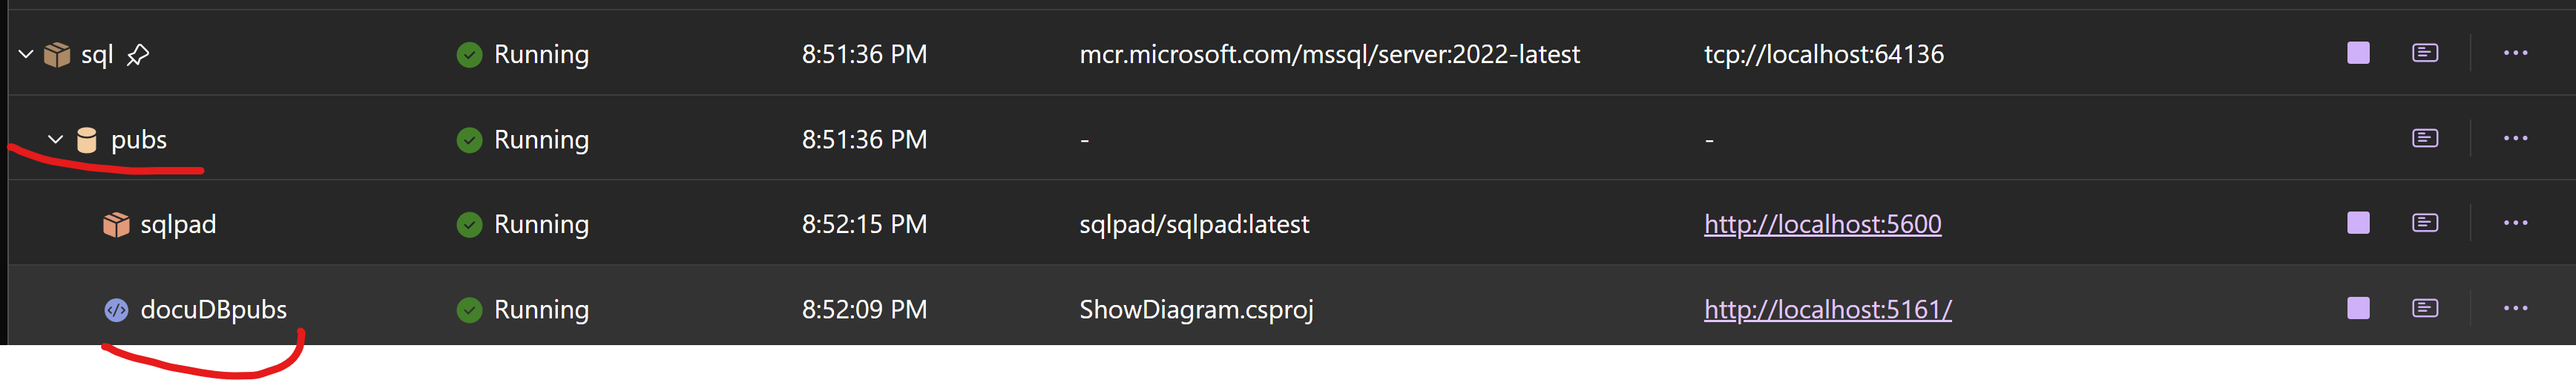Collapse the pubs database node
Viewport: 2576px width, 380px height.
point(56,139)
